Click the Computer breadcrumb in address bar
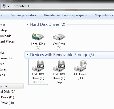This screenshot has width=114, height=109. 19,6
